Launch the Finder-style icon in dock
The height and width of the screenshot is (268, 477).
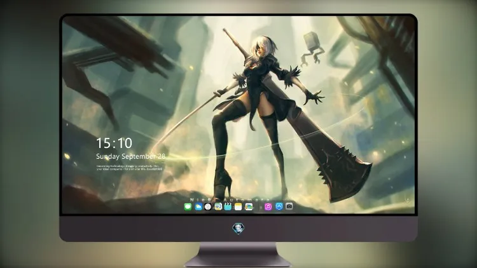[218, 207]
